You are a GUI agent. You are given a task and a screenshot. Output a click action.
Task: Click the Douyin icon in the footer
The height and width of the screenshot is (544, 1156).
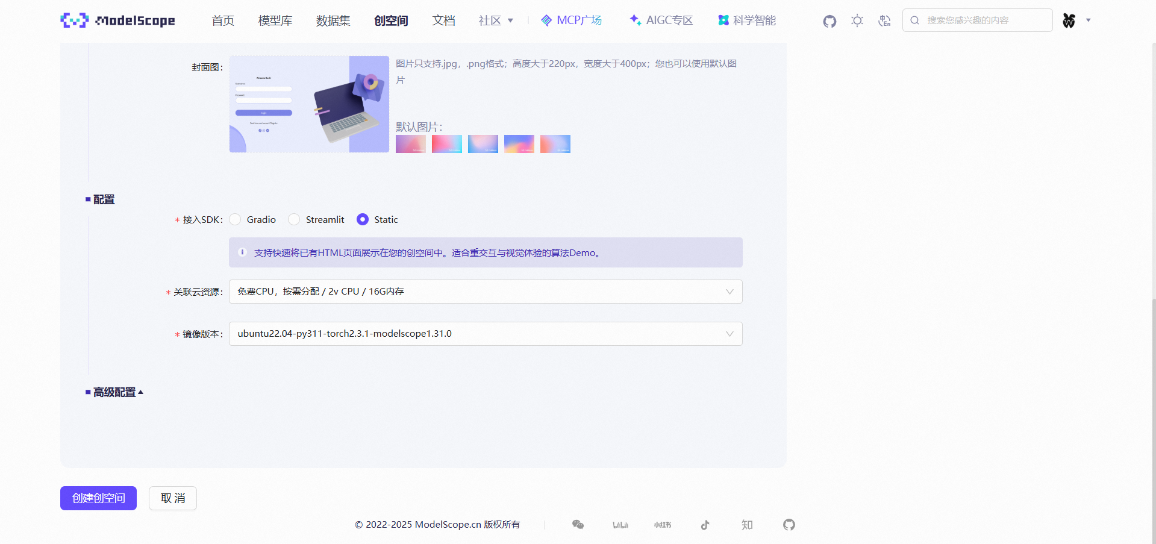704,525
